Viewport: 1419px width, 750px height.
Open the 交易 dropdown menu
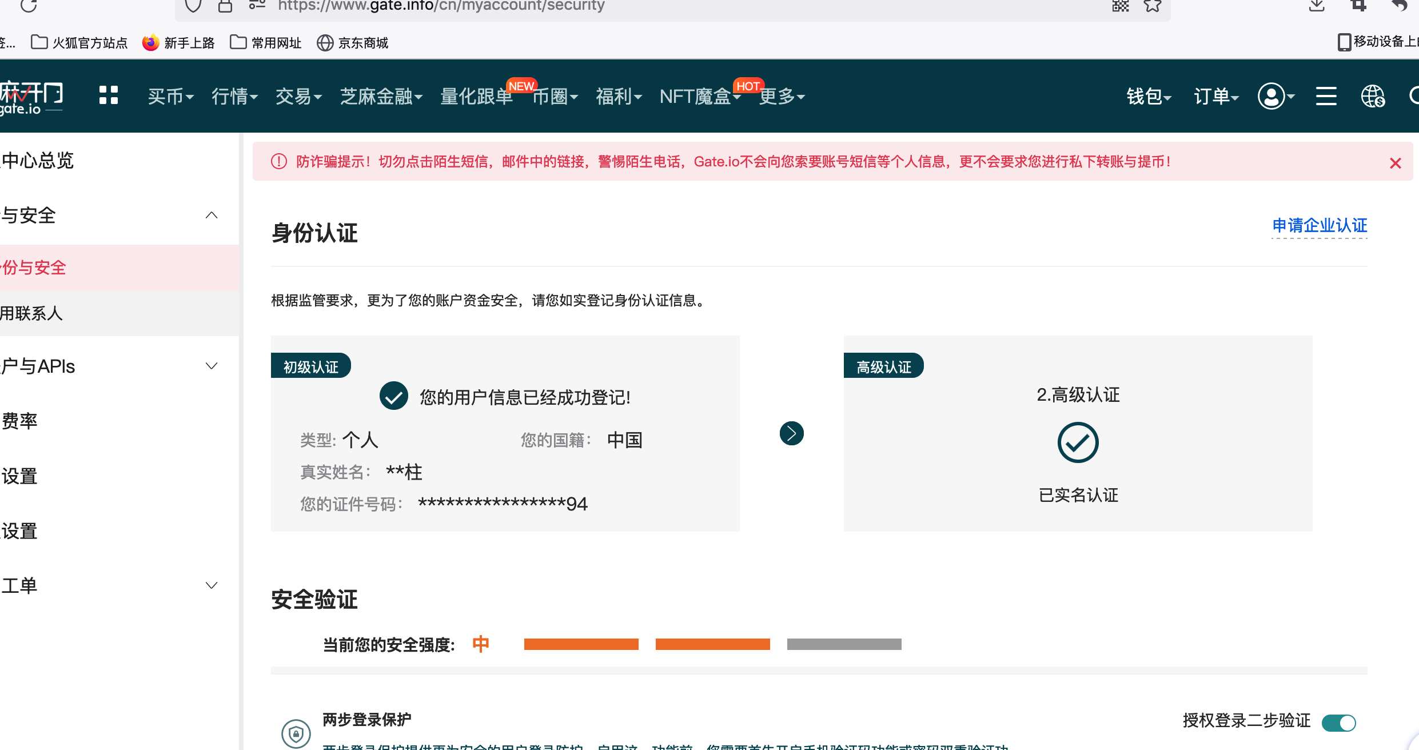point(298,96)
